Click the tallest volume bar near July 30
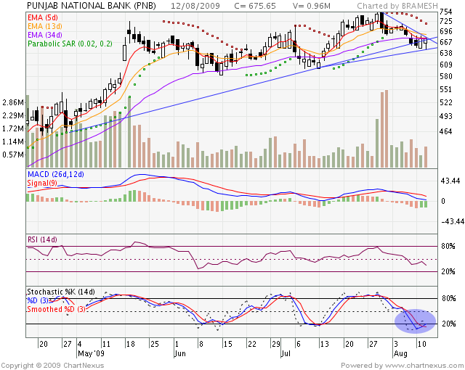Screen dimensions: 465x370 click(x=387, y=128)
